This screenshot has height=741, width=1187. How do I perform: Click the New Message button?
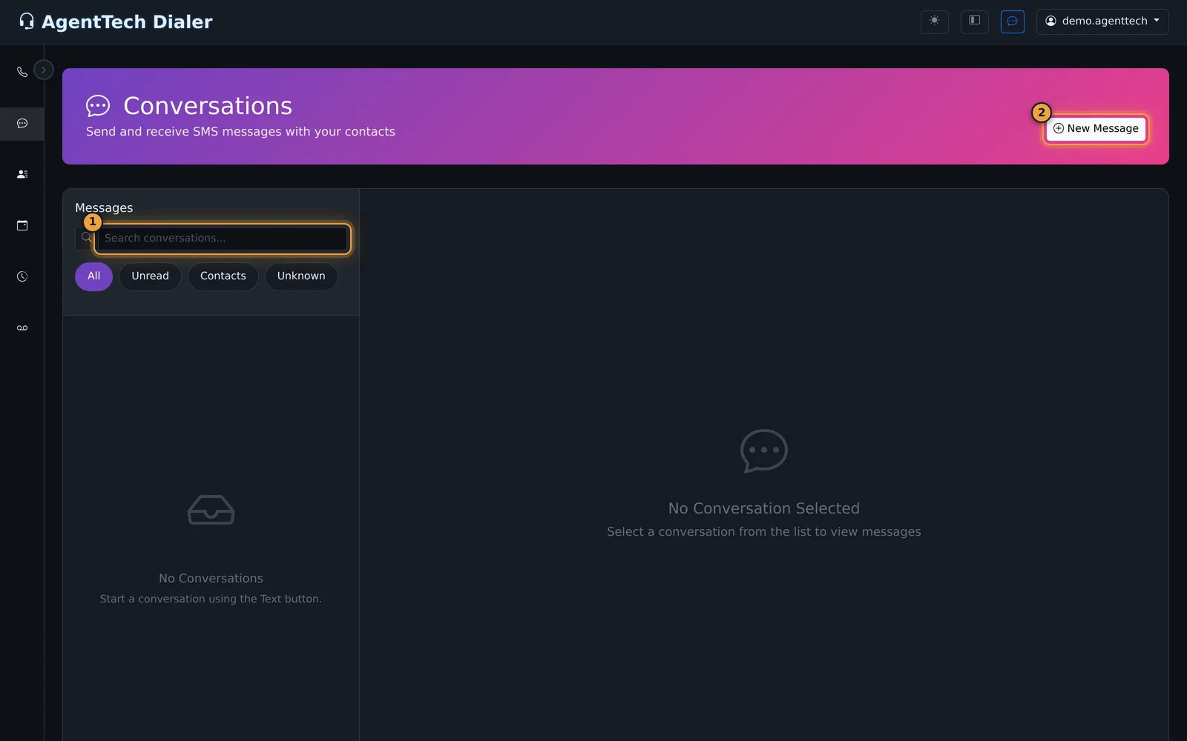pos(1096,129)
